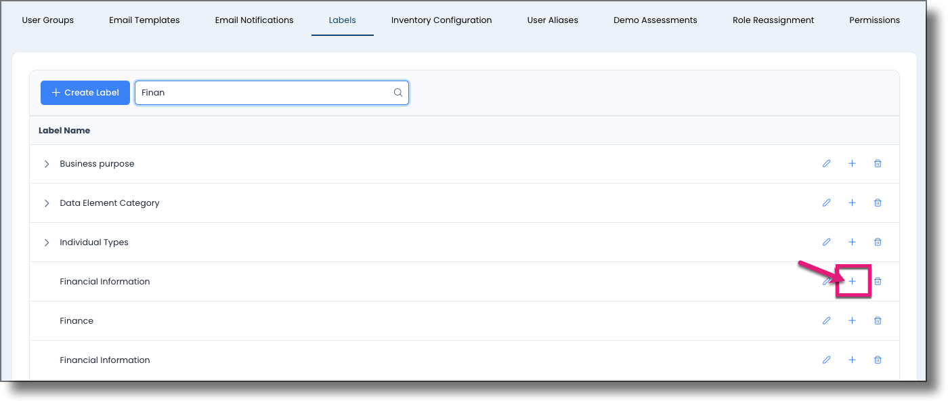Delete the Individual Types label

click(x=878, y=242)
